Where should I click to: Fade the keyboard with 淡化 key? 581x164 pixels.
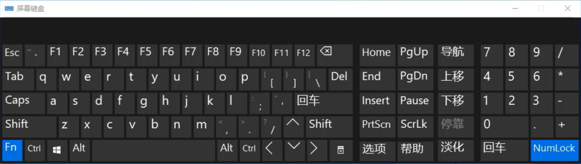click(455, 150)
